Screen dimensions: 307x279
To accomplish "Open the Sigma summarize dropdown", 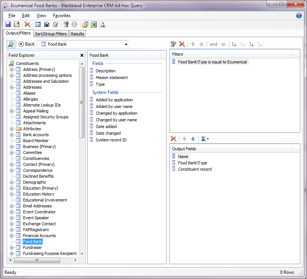I will tap(205, 139).
